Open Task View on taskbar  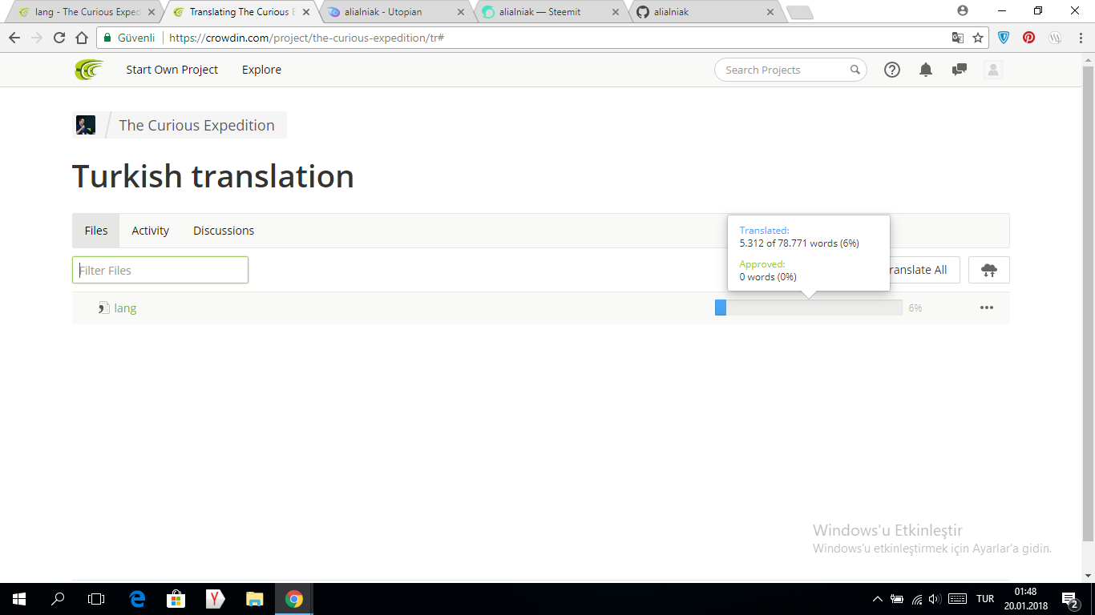[x=96, y=599]
